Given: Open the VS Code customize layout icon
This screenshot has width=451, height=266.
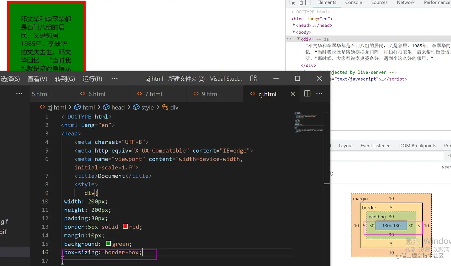Looking at the screenshot, I should (x=253, y=79).
